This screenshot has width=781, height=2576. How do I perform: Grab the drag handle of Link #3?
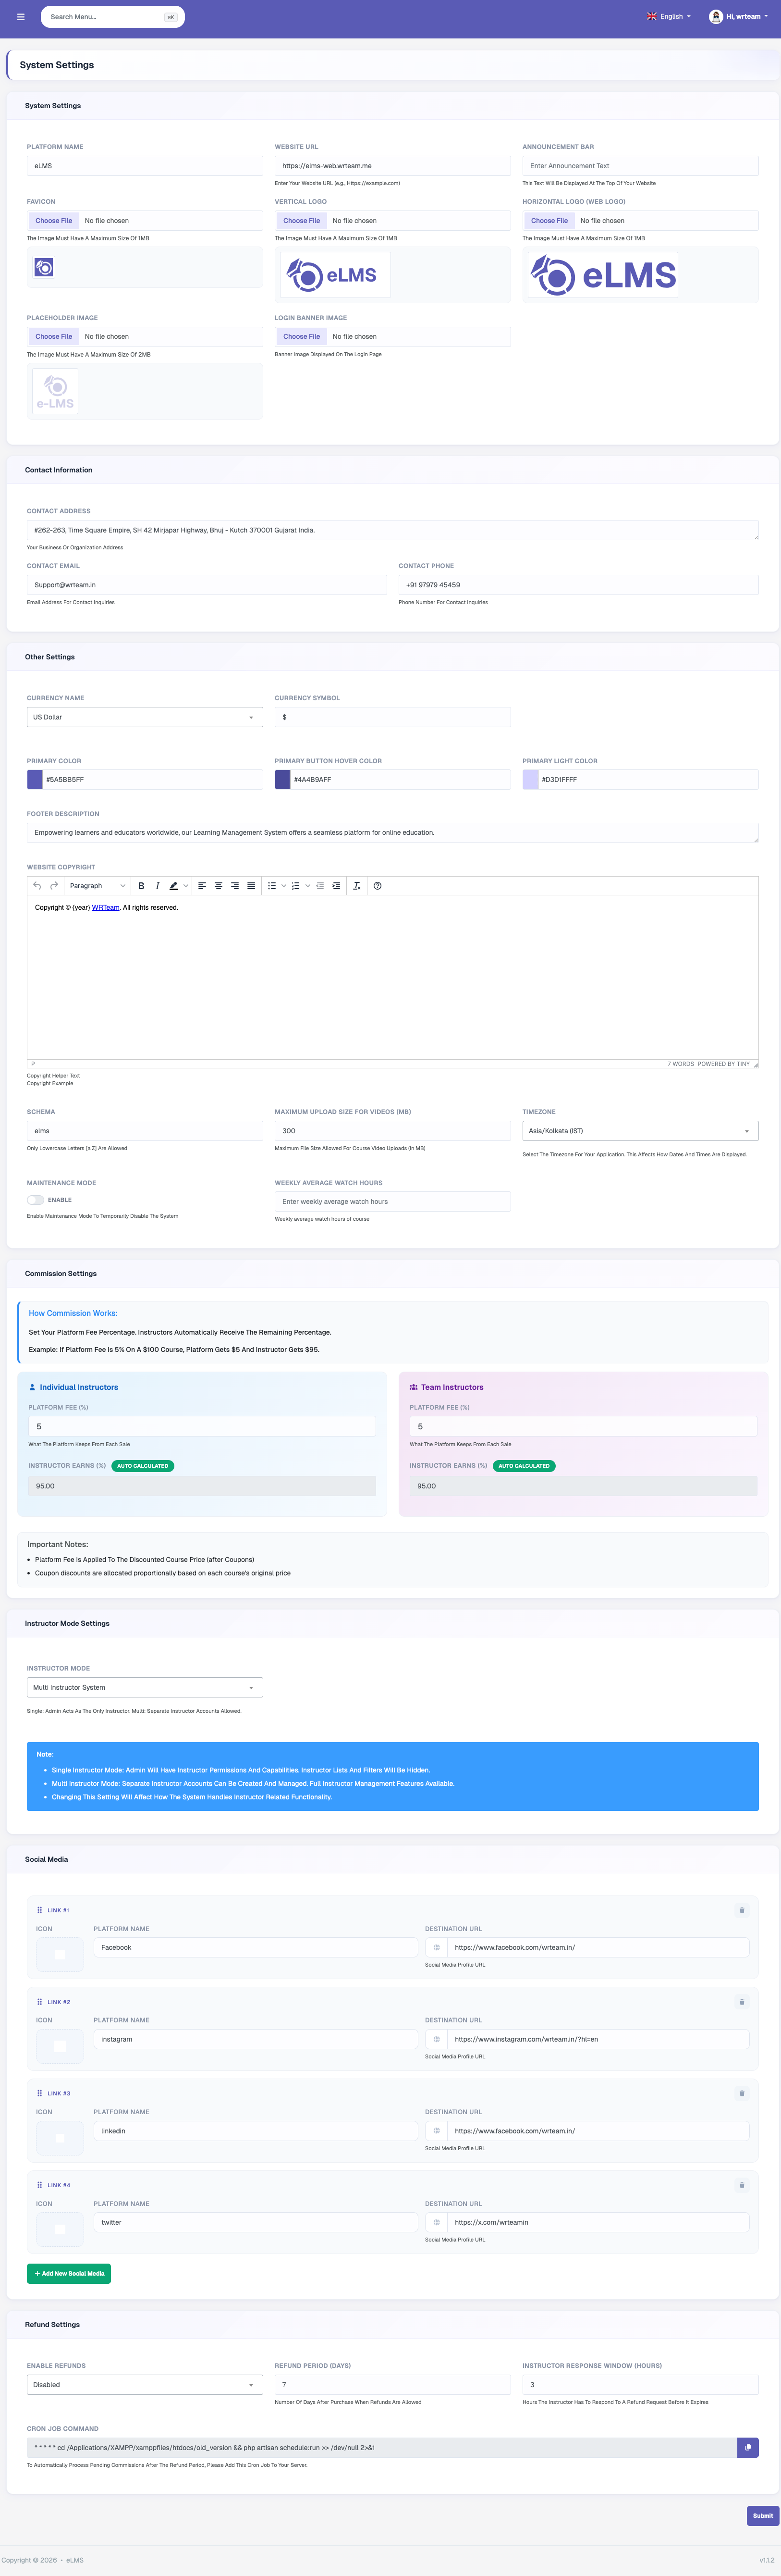coord(40,2093)
